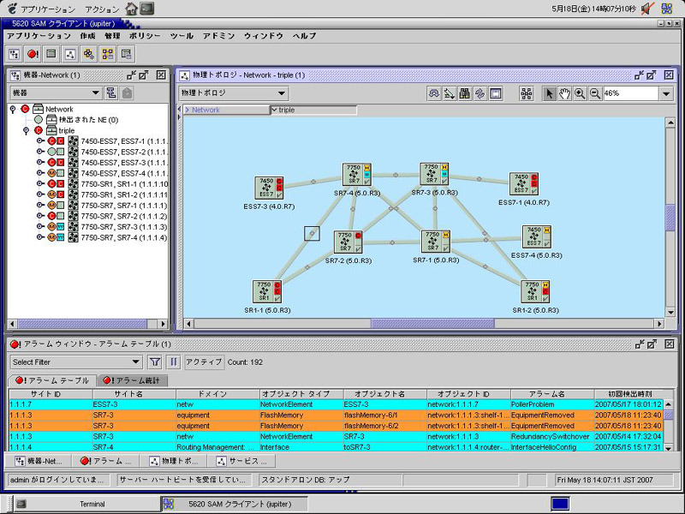Select 7750-SR7, SR7-2 tree item
This screenshot has height=514, width=685.
coord(124,216)
